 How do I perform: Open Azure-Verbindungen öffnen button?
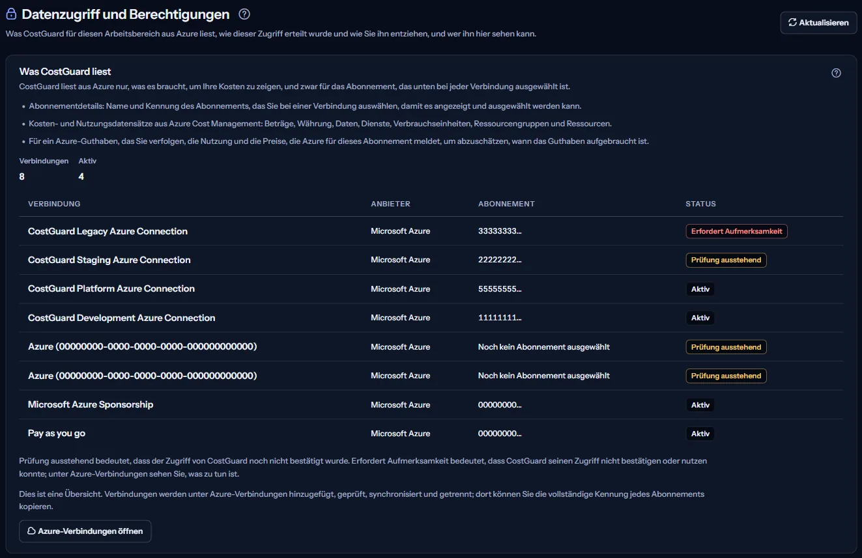[x=85, y=531]
